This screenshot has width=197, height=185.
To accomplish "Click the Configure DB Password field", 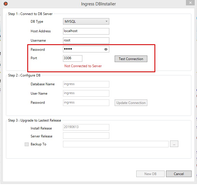I will 86,103.
